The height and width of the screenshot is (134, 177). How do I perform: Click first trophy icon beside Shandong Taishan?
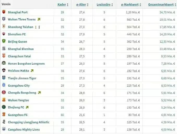(x=36, y=27)
